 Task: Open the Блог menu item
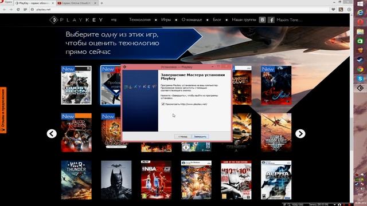217,20
